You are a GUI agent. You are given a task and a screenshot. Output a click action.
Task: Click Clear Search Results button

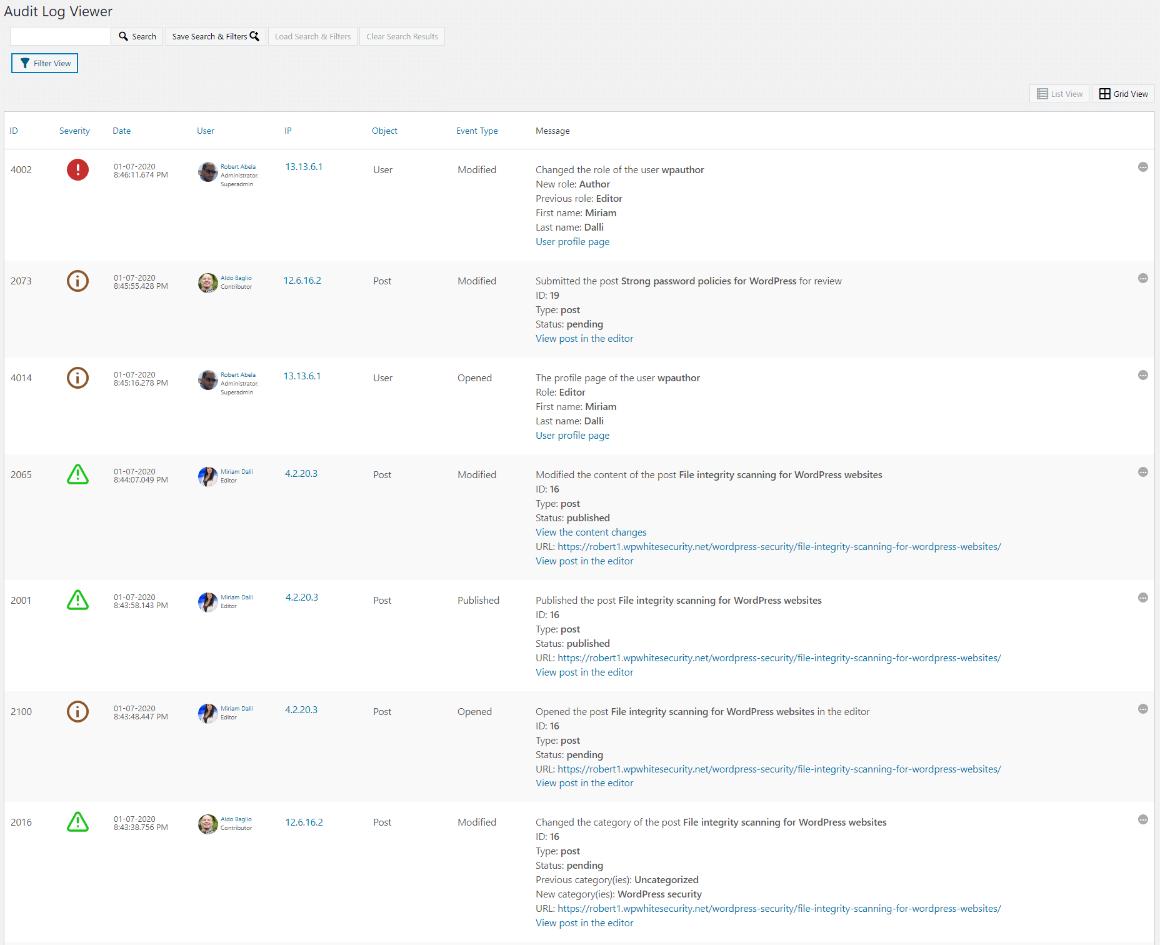pos(402,36)
